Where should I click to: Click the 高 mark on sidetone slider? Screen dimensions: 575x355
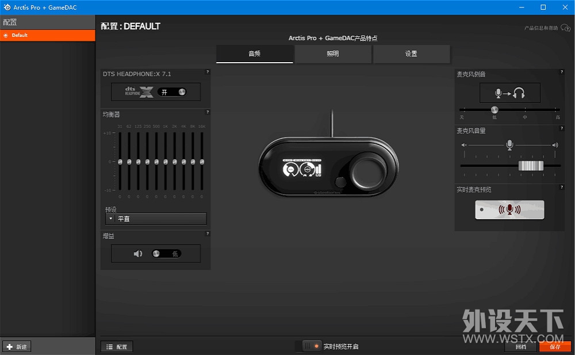pyautogui.click(x=558, y=117)
